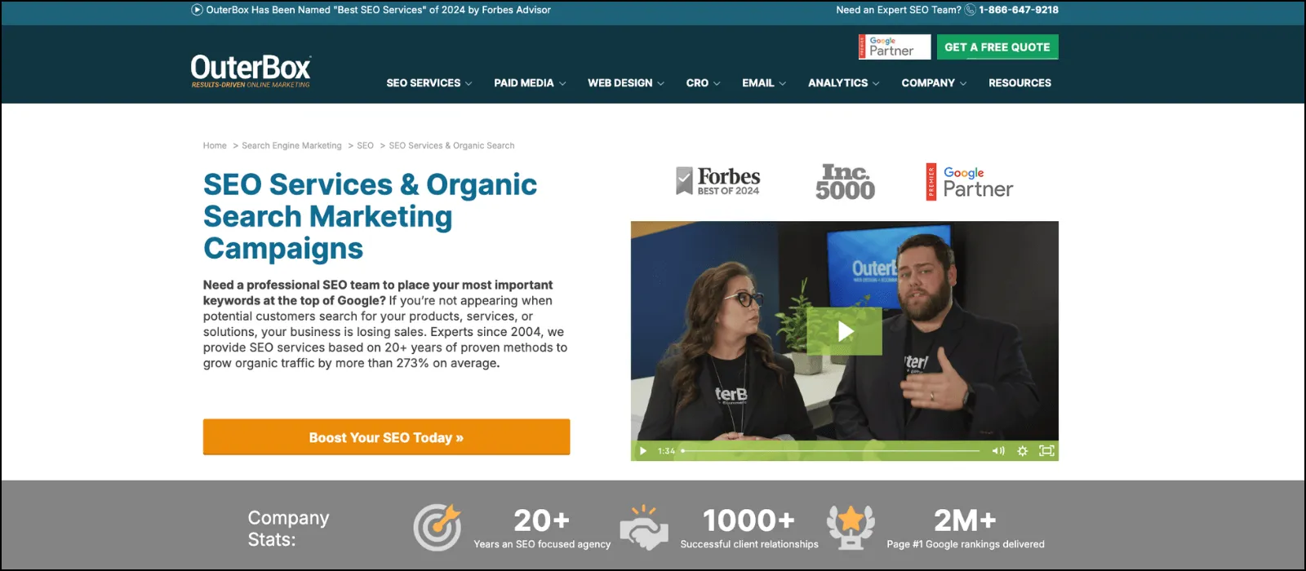Click the handshake icon for client relationships
Viewport: 1306px width, 571px height.
click(x=644, y=527)
